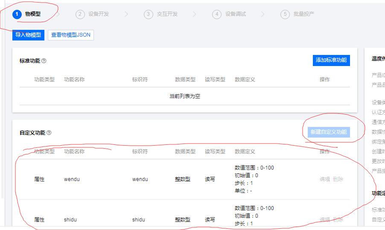Go to the 交互开发 step tab
385x230 pixels.
point(167,14)
